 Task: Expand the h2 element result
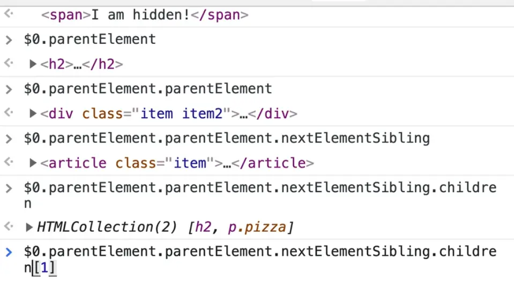[x=33, y=65]
